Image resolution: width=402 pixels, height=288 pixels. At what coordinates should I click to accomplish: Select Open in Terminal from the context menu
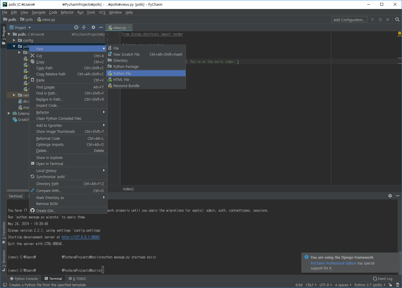click(x=68, y=164)
